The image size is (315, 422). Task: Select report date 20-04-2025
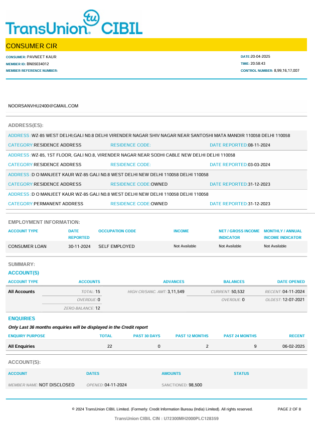tap(260, 57)
